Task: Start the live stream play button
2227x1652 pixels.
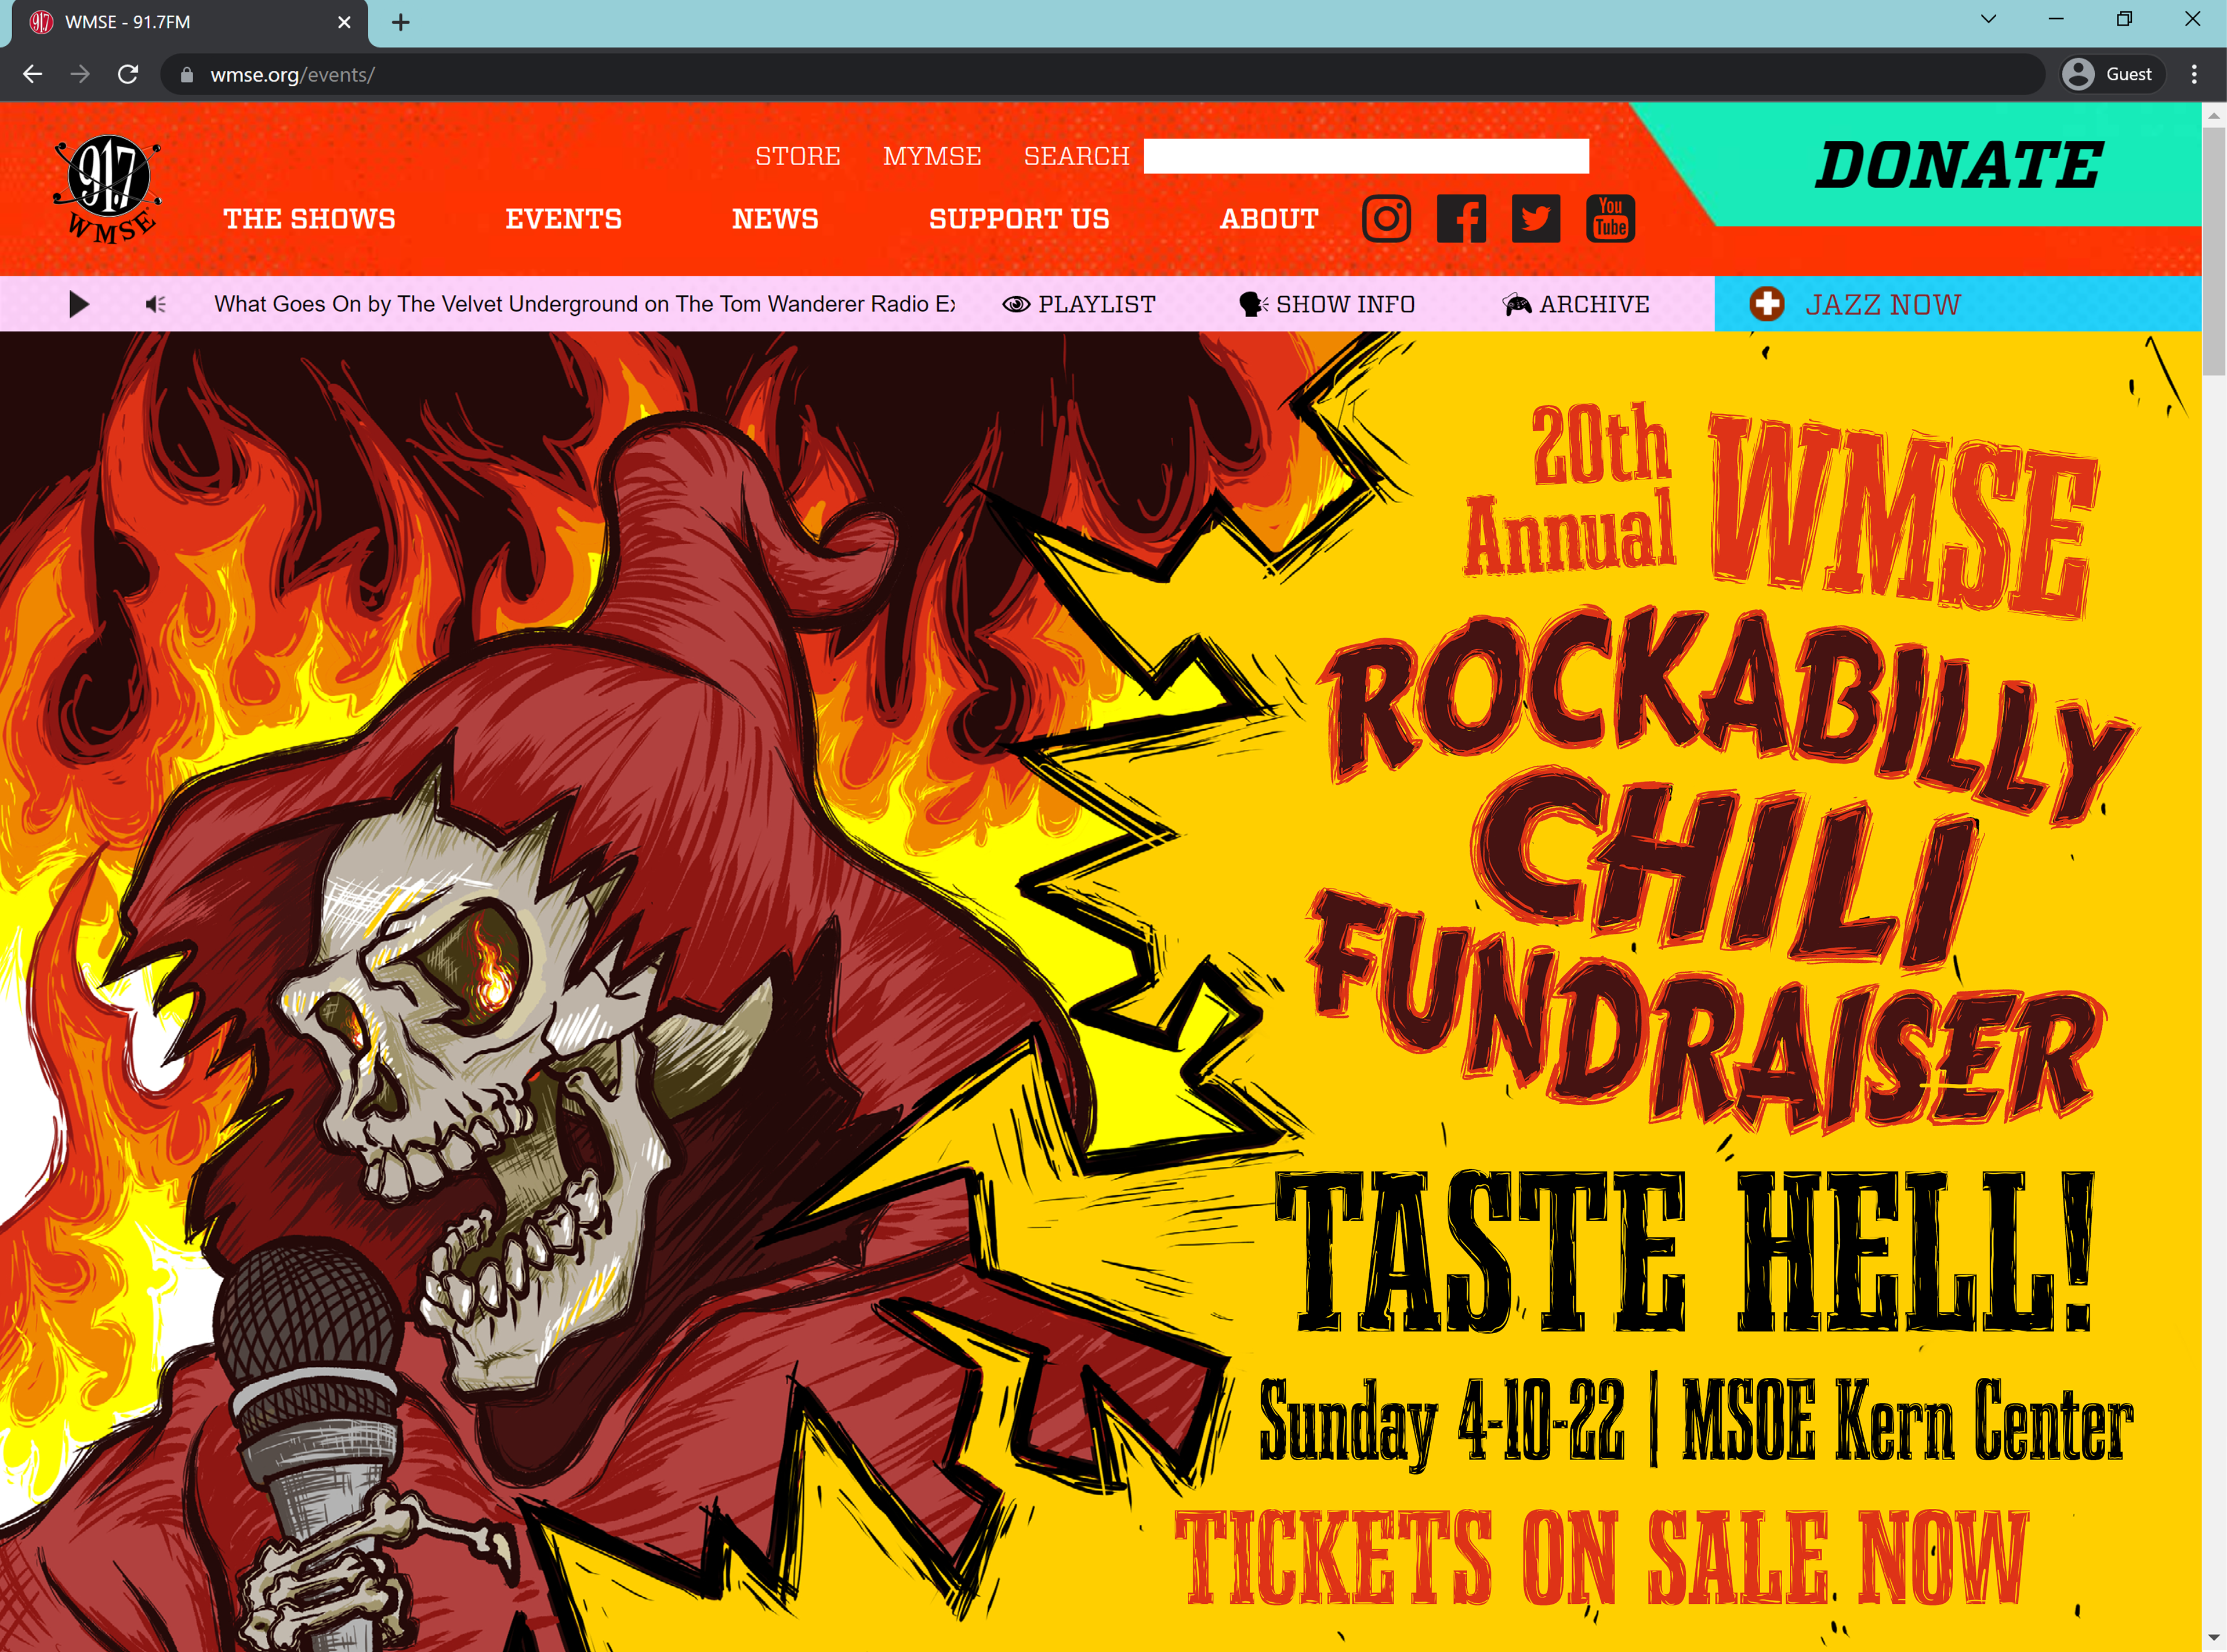Action: point(79,304)
